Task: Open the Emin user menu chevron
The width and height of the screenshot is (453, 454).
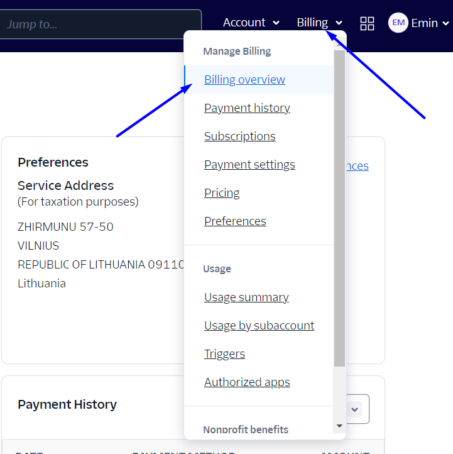Action: [x=446, y=23]
